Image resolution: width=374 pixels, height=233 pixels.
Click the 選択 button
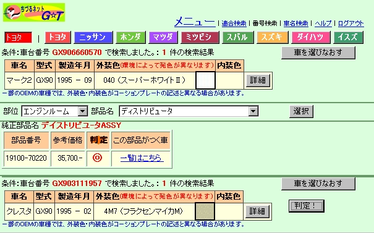pyautogui.click(x=301, y=111)
